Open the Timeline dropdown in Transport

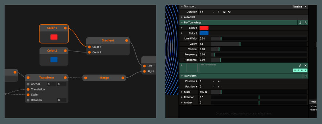click(299, 6)
